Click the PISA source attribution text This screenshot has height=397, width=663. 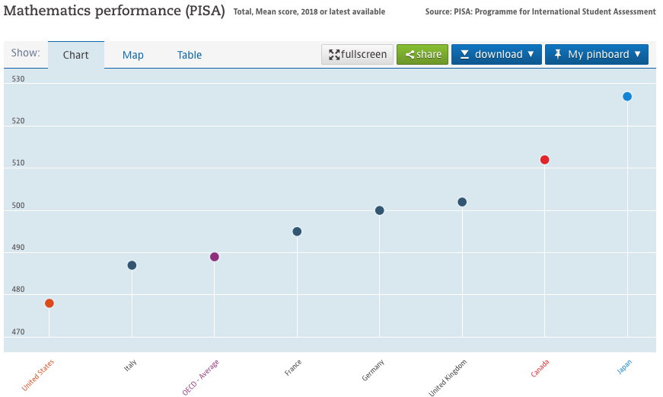tap(540, 12)
